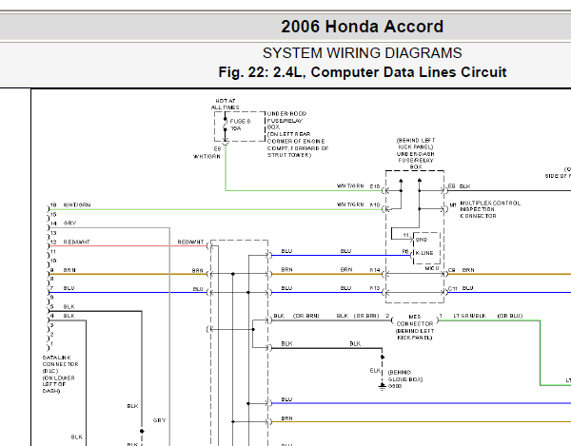Select the "X13" terminal label
This screenshot has width=571, height=446.
pos(375,288)
